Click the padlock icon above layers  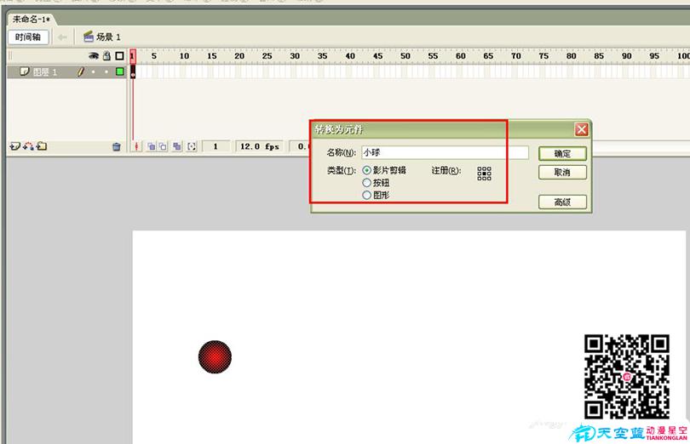point(106,56)
